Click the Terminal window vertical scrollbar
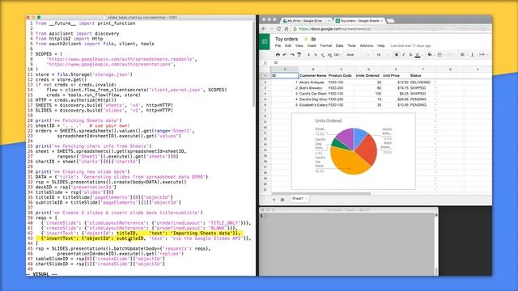The height and width of the screenshot is (291, 518). (x=436, y=243)
